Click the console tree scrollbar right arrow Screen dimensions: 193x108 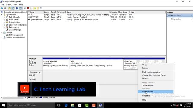25,98
